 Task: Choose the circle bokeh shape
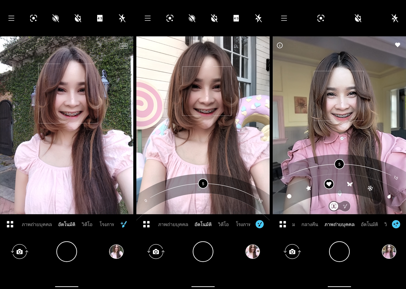[x=289, y=196]
